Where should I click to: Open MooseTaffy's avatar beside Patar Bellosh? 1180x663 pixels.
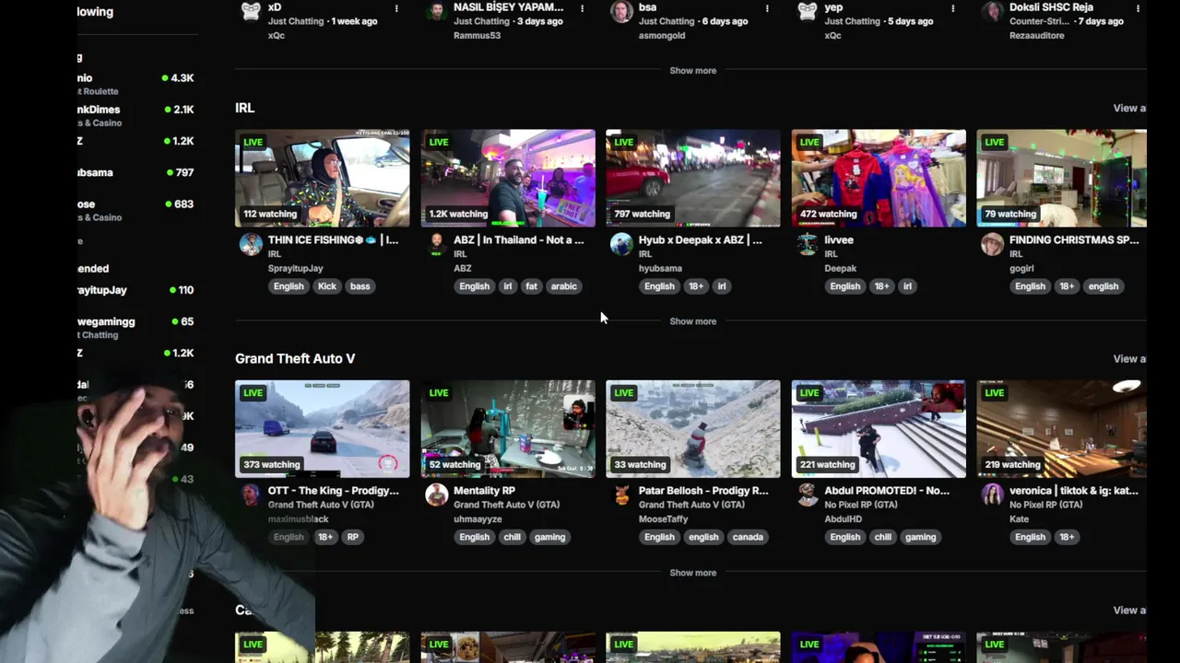pos(621,495)
